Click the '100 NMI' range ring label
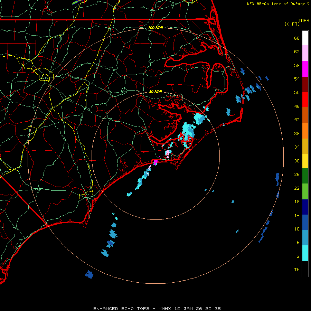The height and width of the screenshot is (311, 311). coord(155,28)
